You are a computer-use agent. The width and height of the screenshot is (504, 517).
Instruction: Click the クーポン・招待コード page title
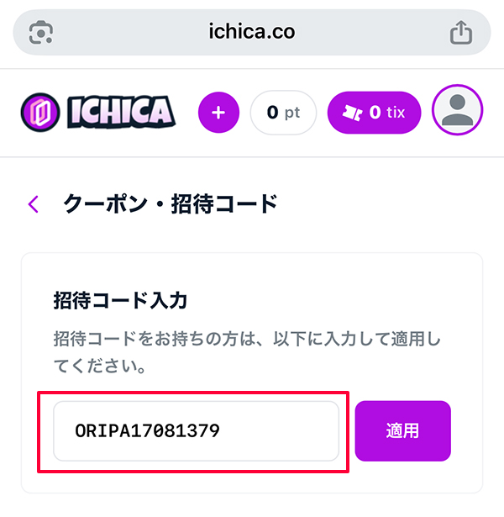[x=170, y=203]
